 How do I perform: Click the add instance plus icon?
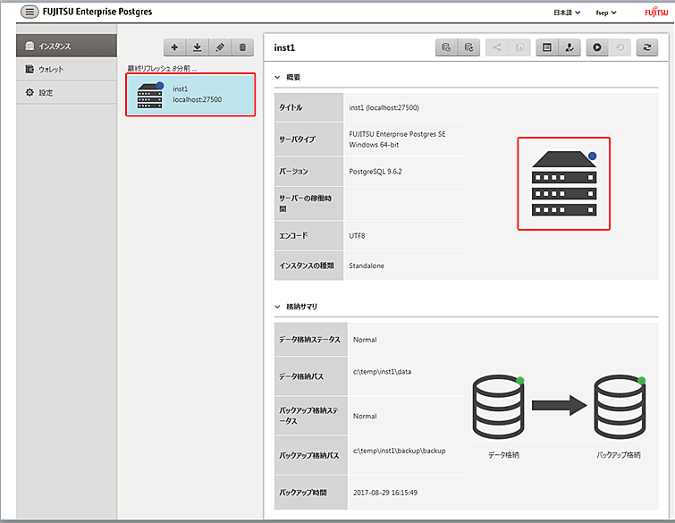(174, 47)
